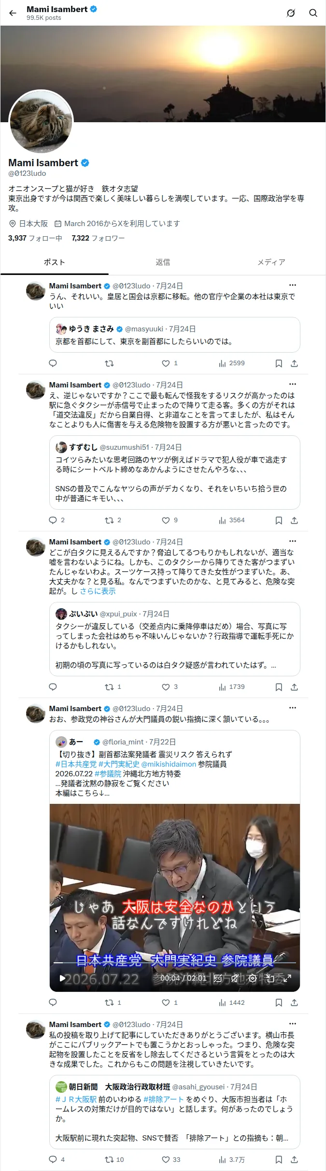Seek on the video progress bar
The image size is (326, 1171).
[x=174, y=963]
